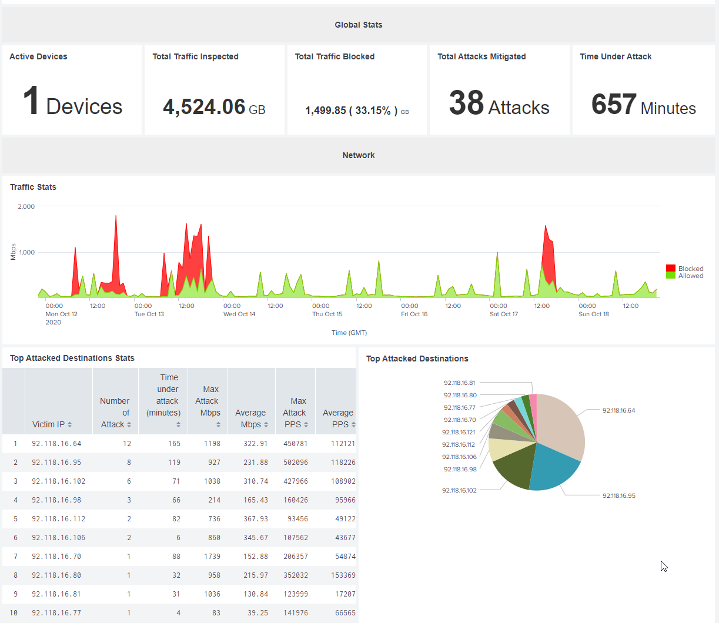
Task: Open table row for victim 92.118.16.112
Action: (58, 519)
